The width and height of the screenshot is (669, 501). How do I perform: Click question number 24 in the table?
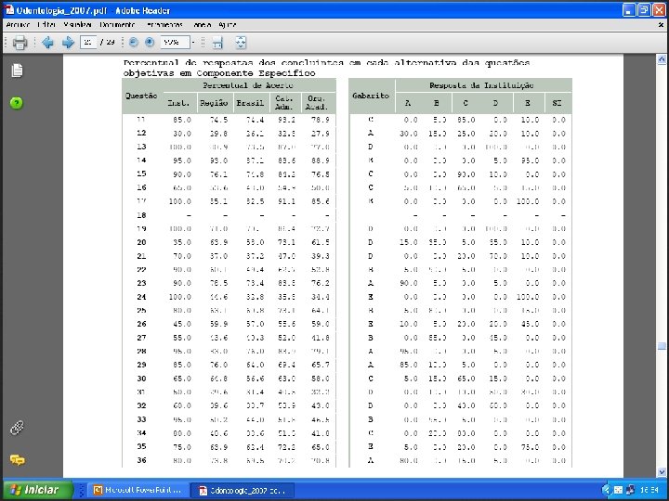coord(141,297)
